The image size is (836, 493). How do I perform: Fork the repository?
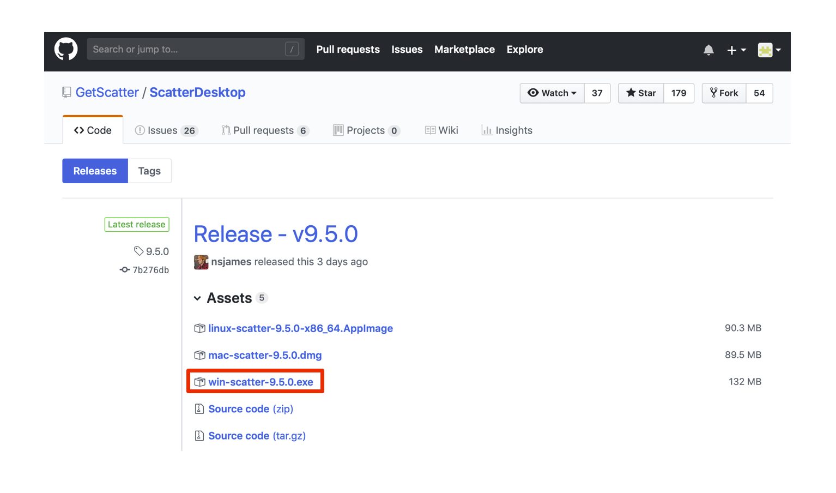pos(724,93)
